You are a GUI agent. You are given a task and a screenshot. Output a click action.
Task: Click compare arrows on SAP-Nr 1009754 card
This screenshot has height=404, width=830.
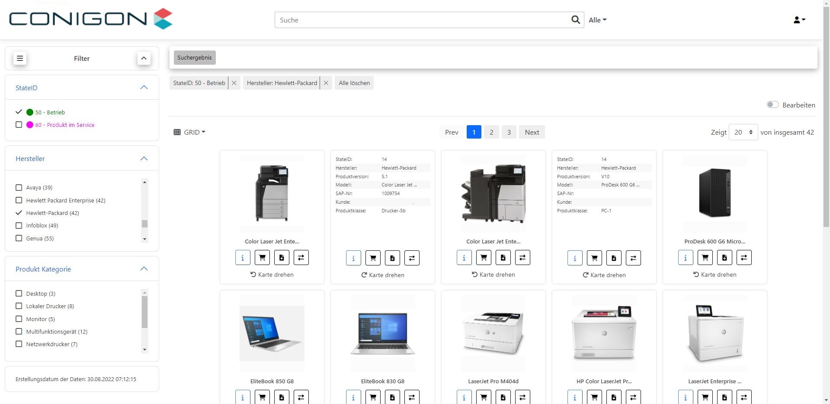click(x=412, y=258)
